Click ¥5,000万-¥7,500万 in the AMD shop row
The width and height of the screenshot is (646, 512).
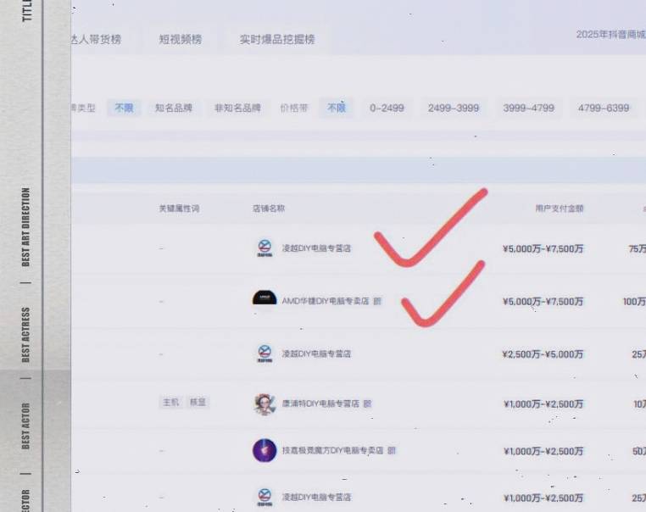(x=543, y=302)
